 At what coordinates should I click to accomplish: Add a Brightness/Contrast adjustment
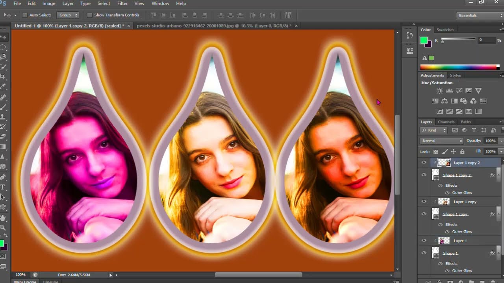point(439,91)
